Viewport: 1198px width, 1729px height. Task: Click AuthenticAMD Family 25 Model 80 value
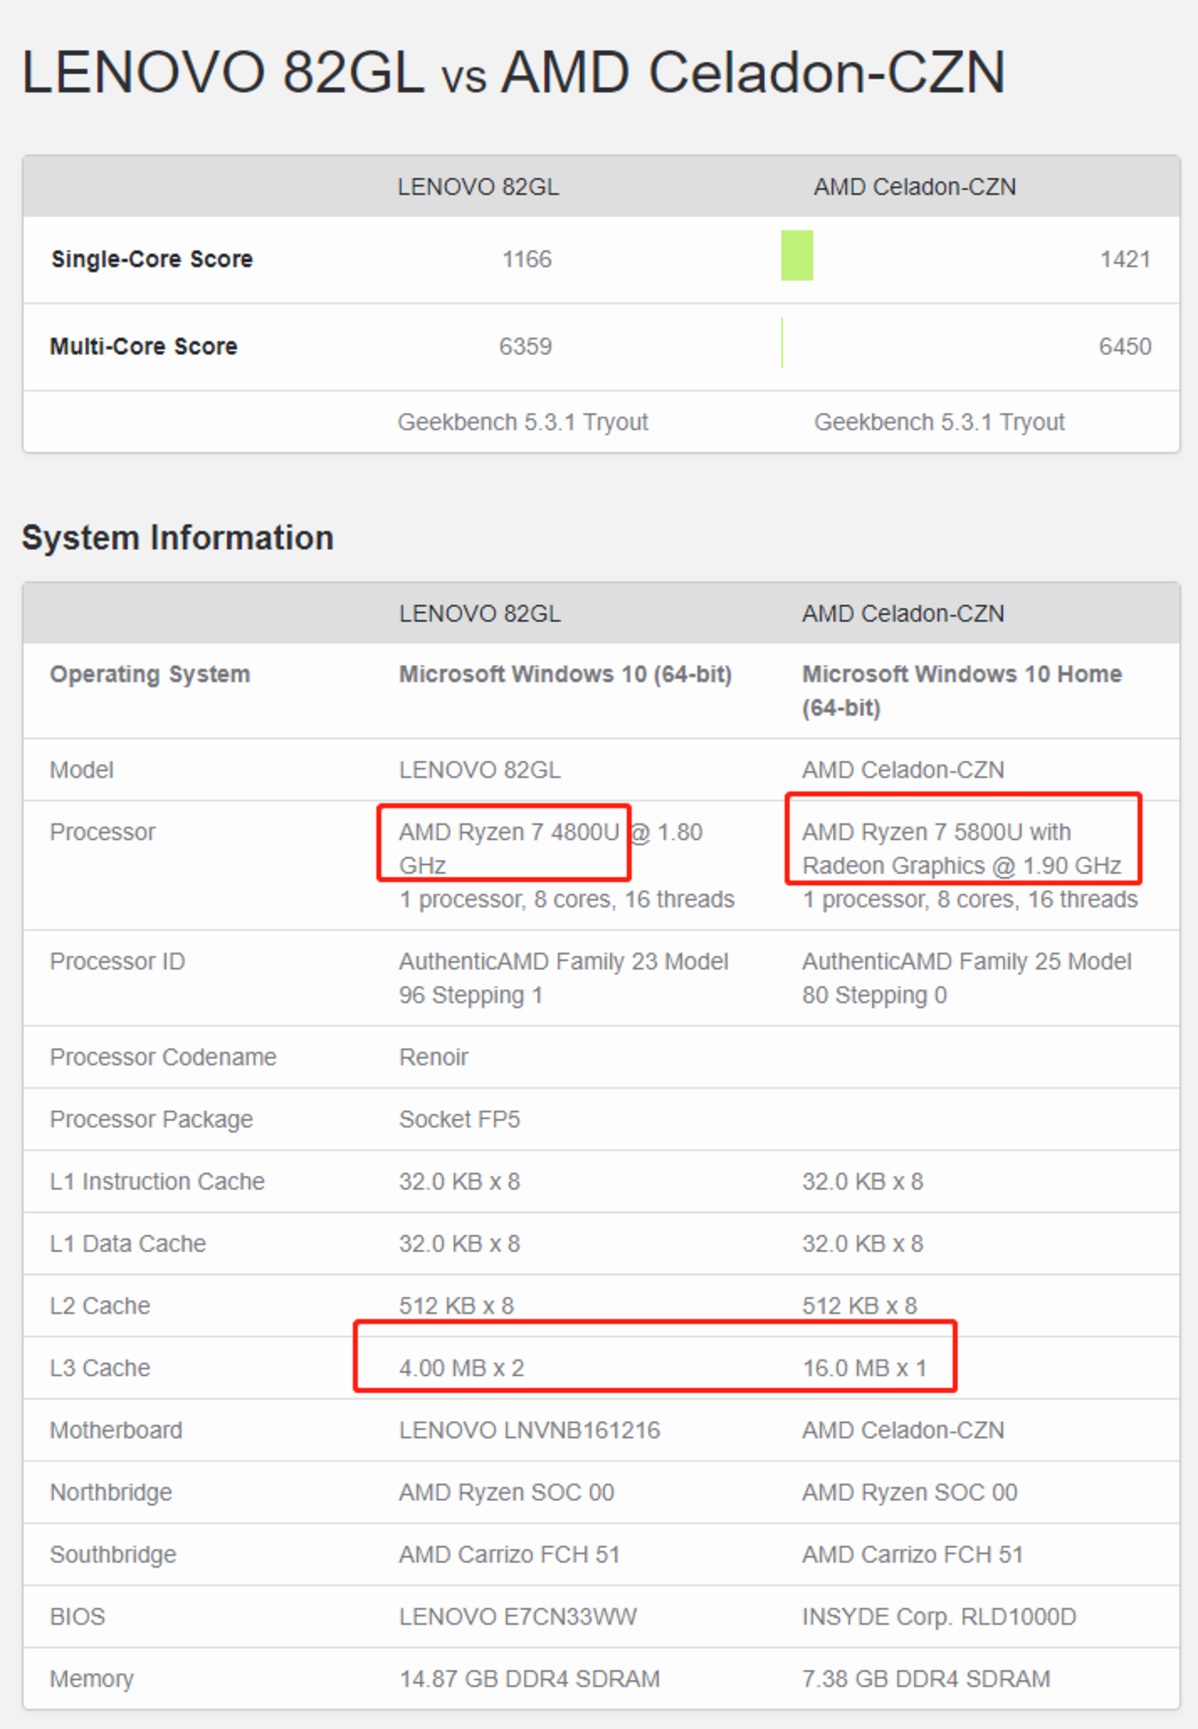tap(967, 978)
